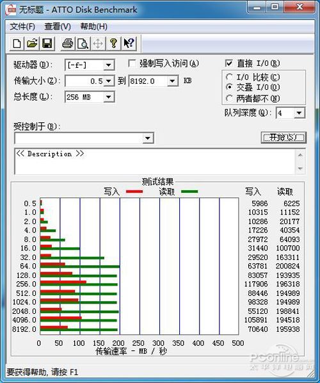Expand 总长度 256 MB dropdown
Image resolution: width=320 pixels, height=383 pixels.
click(x=109, y=97)
